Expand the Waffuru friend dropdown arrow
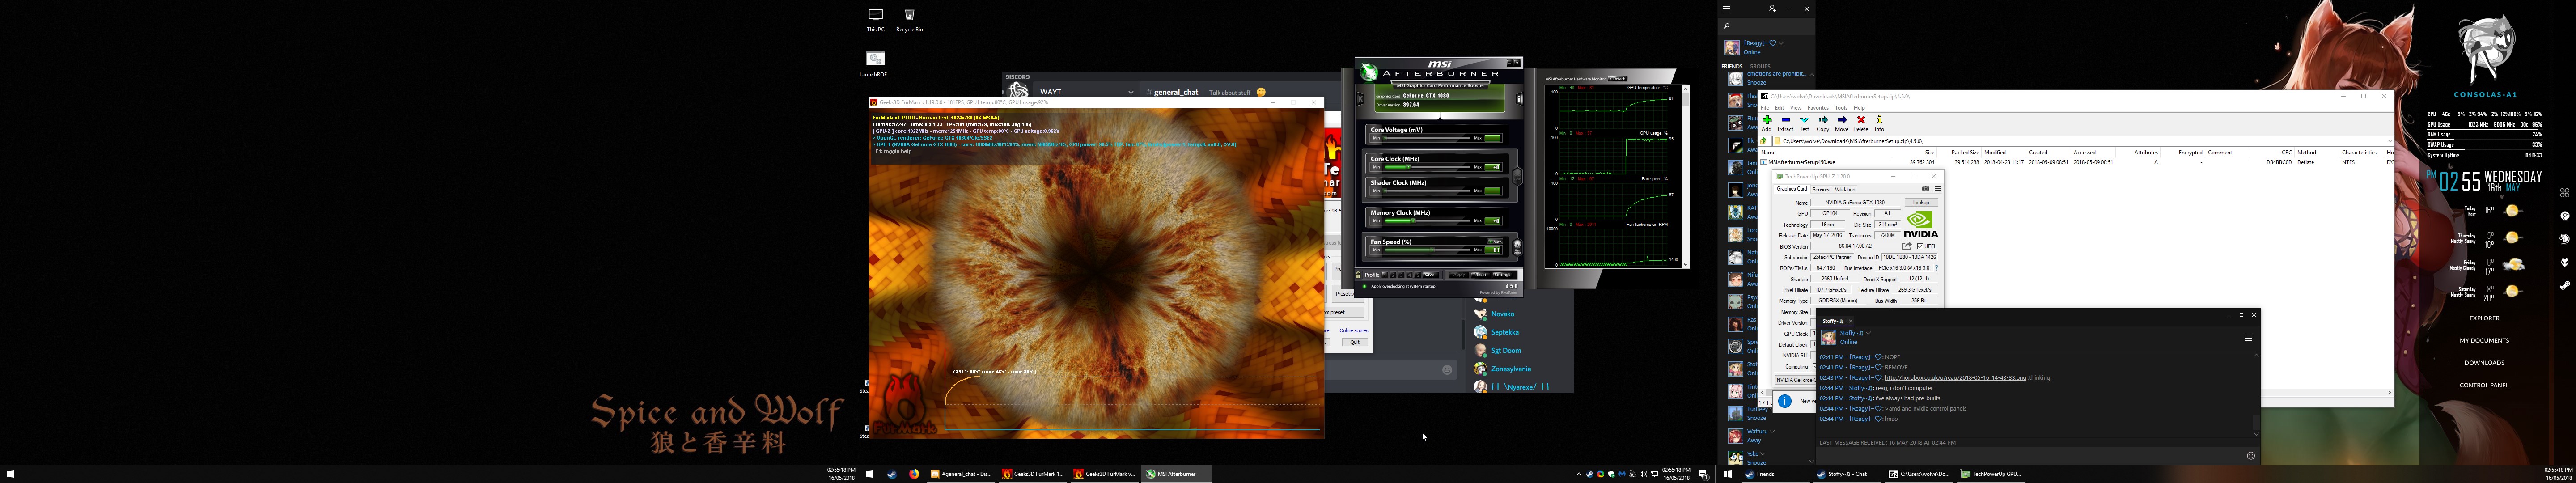2576x483 pixels. tap(1772, 431)
